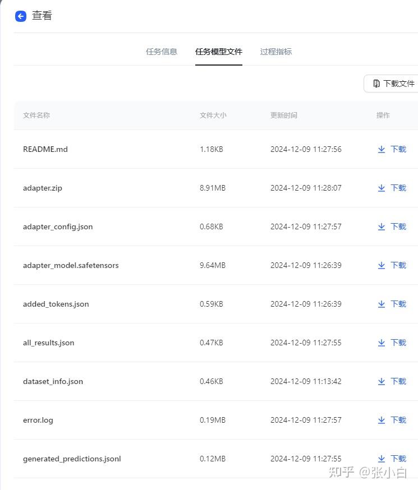The height and width of the screenshot is (490, 418).
Task: Click download arrow icon for adapter.zip
Action: (382, 188)
